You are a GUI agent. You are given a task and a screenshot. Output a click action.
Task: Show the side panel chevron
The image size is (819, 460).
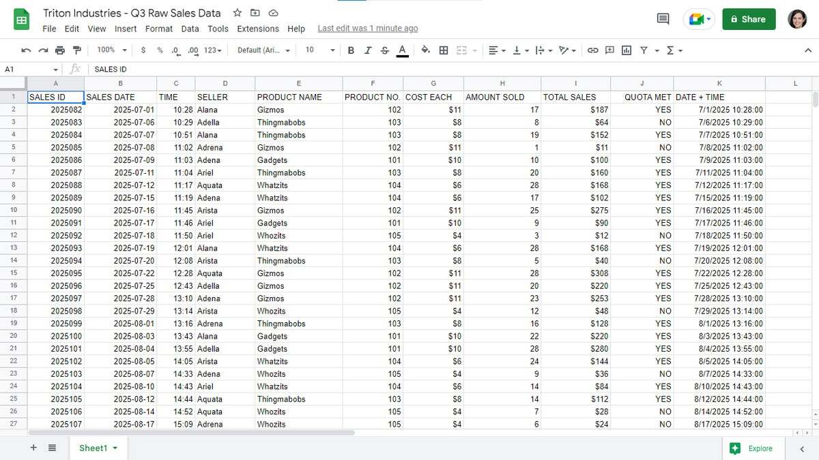coord(802,448)
